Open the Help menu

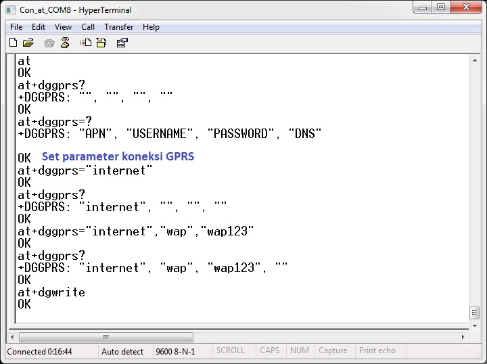pos(152,27)
